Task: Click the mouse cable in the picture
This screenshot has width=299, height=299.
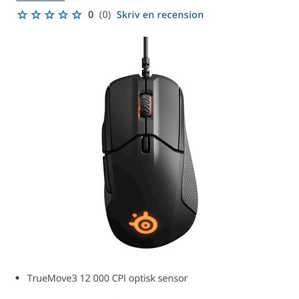Action: (x=146, y=57)
